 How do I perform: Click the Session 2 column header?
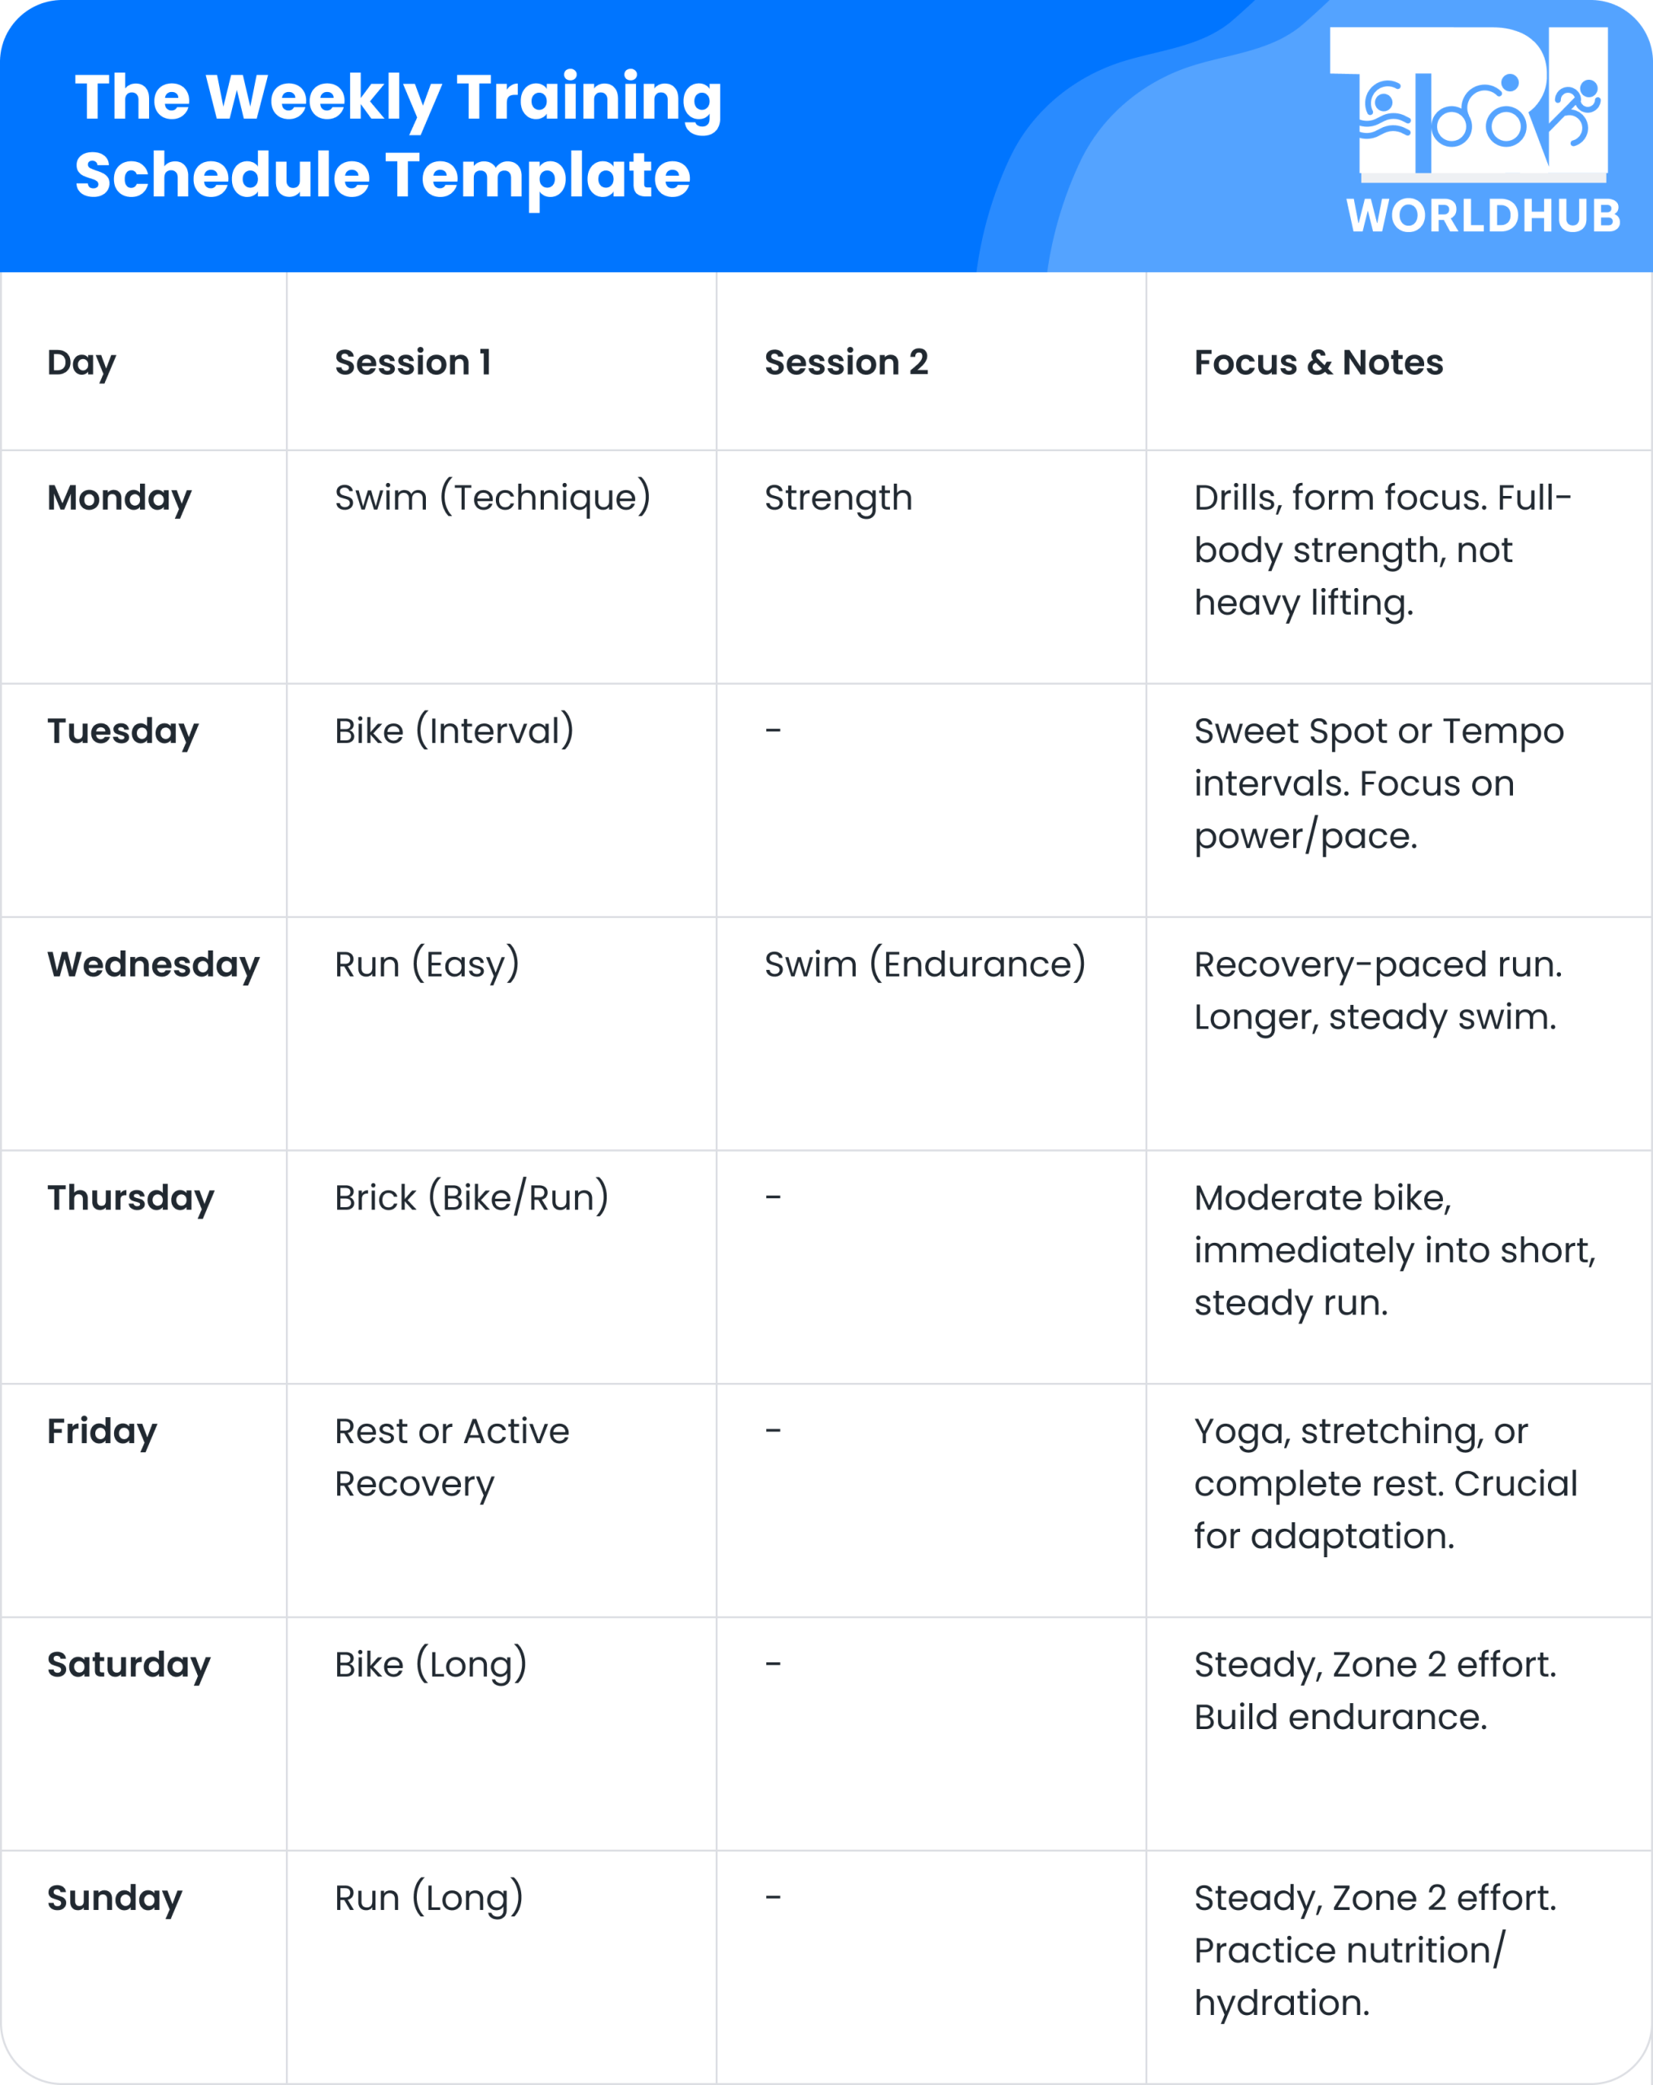pos(846,362)
